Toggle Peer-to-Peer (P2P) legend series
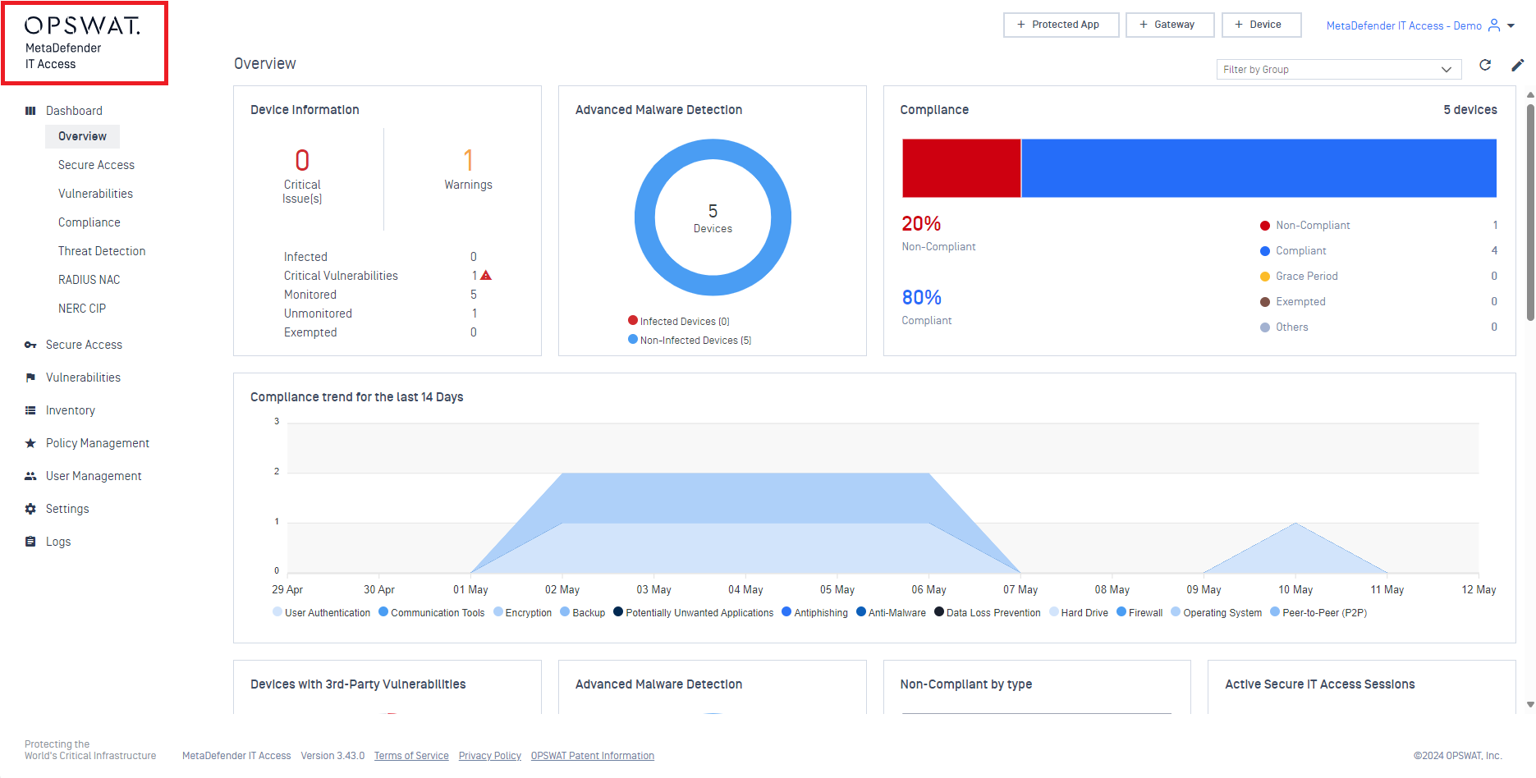 [x=1318, y=612]
